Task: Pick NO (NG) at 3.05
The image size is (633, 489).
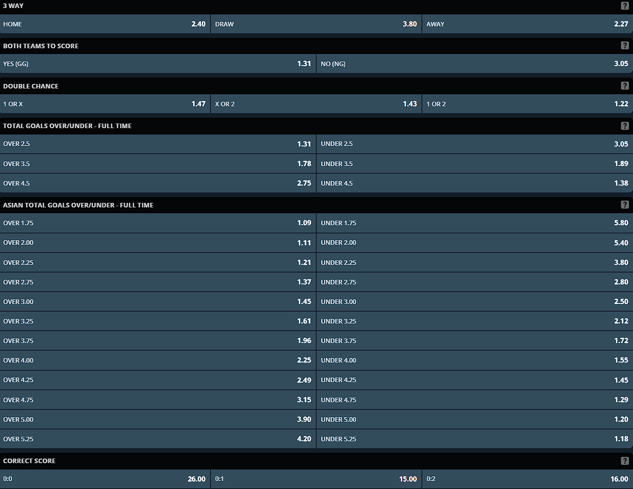Action: point(474,63)
